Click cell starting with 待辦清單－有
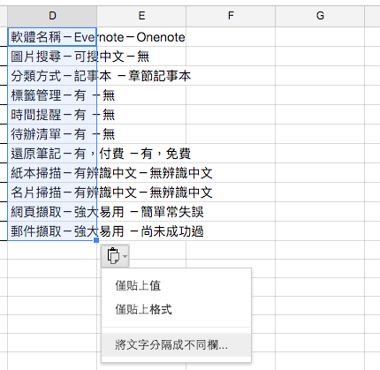This screenshot has width=380, height=370. pyautogui.click(x=52, y=133)
